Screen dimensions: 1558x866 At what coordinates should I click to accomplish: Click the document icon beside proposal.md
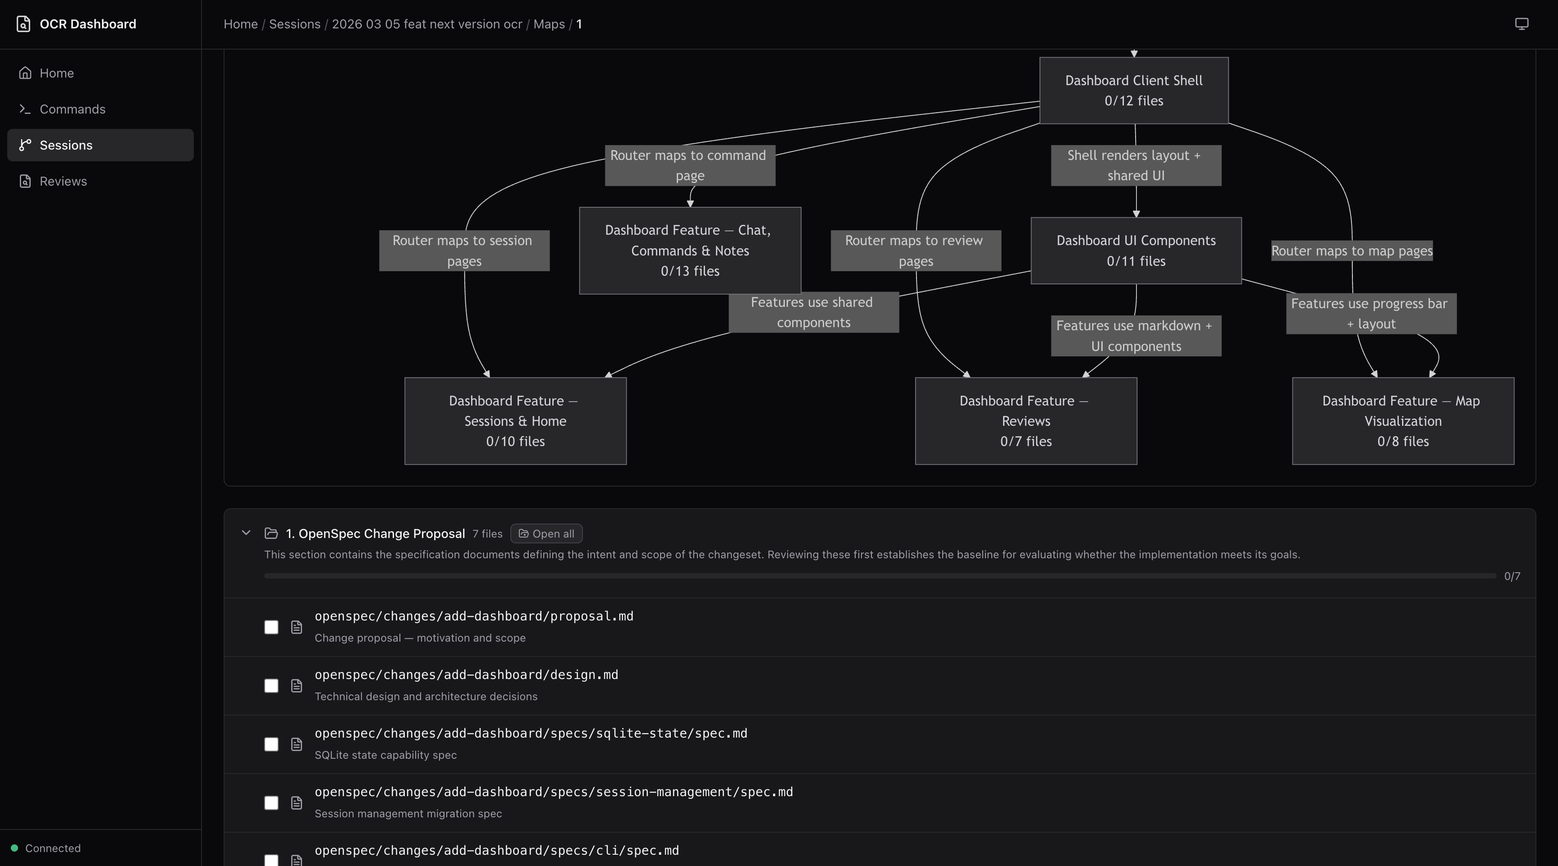pos(296,627)
